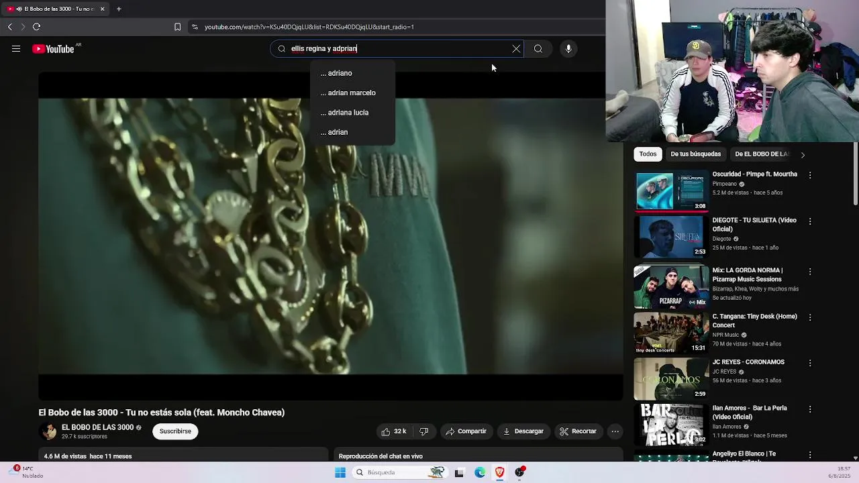859x483 pixels.
Task: Dislike the video
Action: tap(423, 431)
